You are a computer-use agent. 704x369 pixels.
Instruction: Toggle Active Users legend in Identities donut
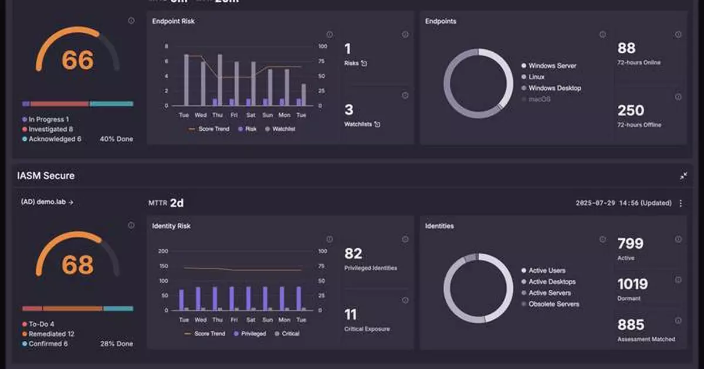click(543, 270)
